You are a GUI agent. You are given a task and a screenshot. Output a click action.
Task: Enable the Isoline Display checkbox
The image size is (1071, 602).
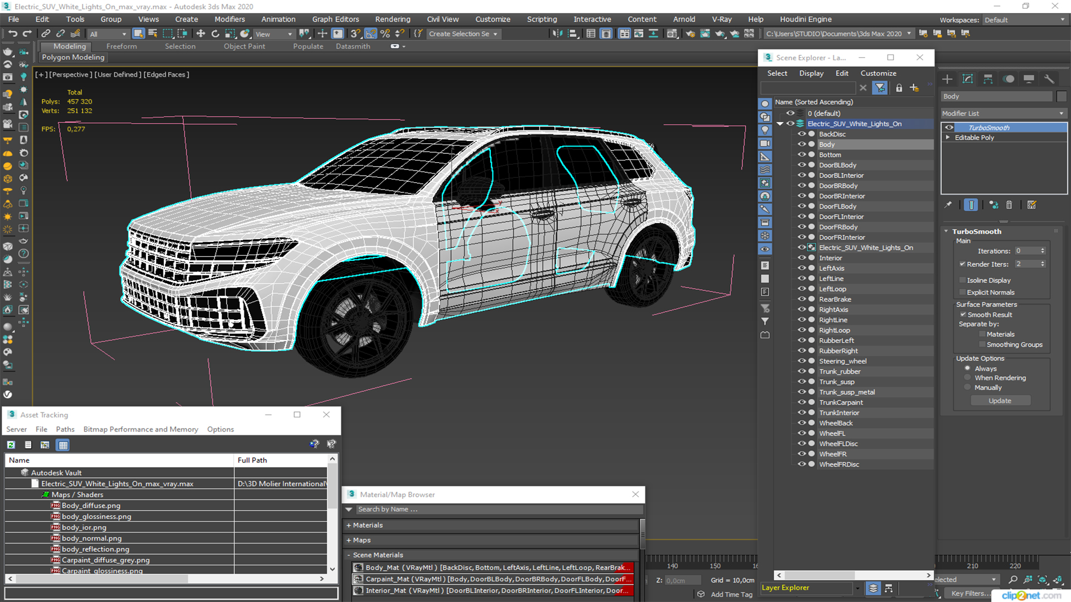coord(963,280)
